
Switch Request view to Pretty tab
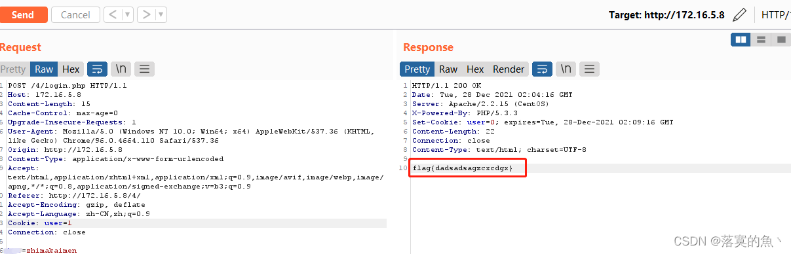click(x=13, y=69)
